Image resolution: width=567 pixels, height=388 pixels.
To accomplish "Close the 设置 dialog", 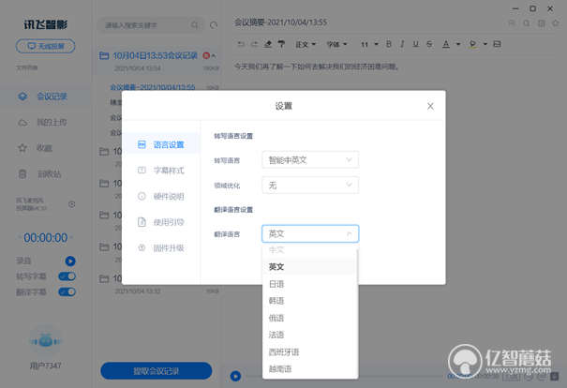I will (x=430, y=106).
